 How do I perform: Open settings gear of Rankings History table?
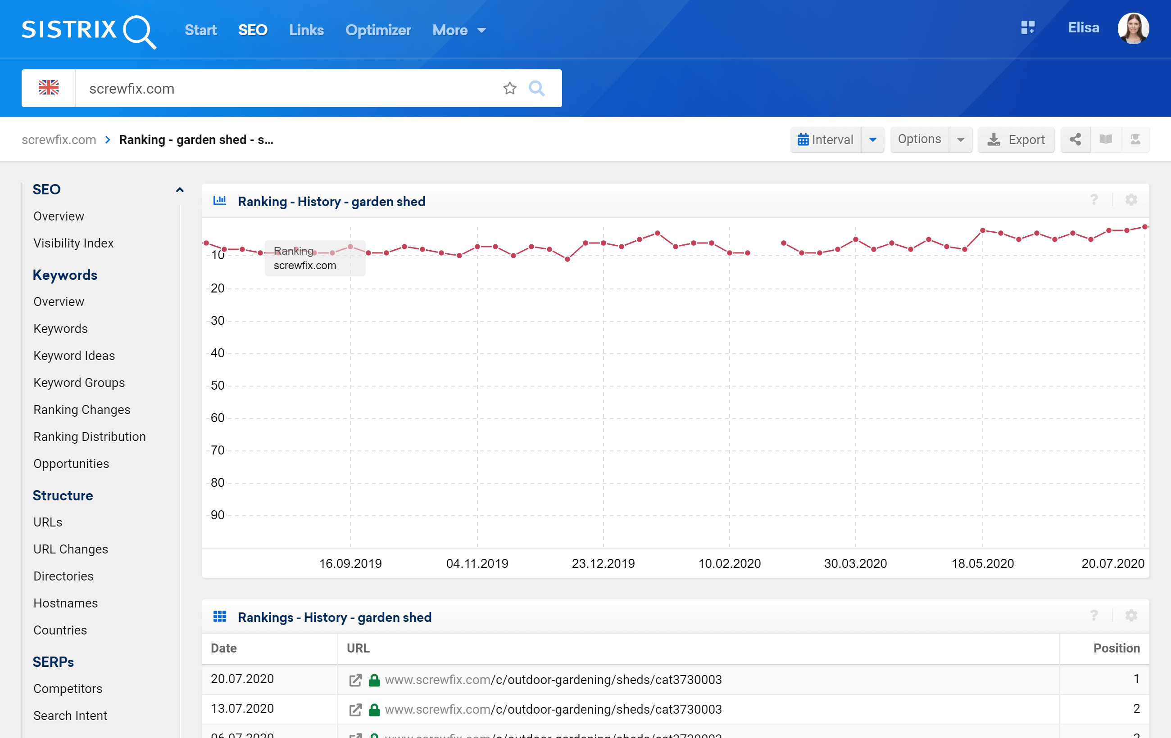coord(1131,616)
